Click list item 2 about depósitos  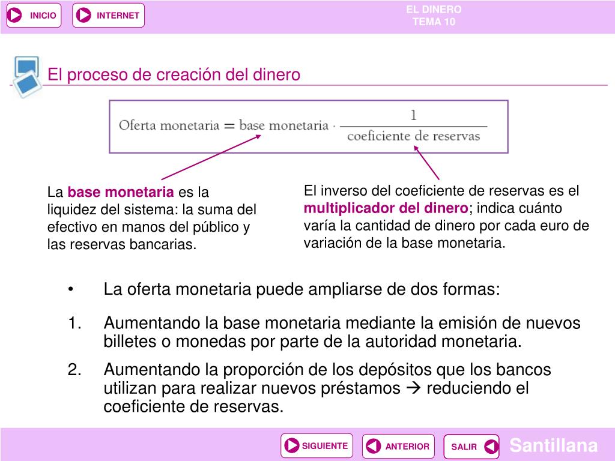coord(309,388)
